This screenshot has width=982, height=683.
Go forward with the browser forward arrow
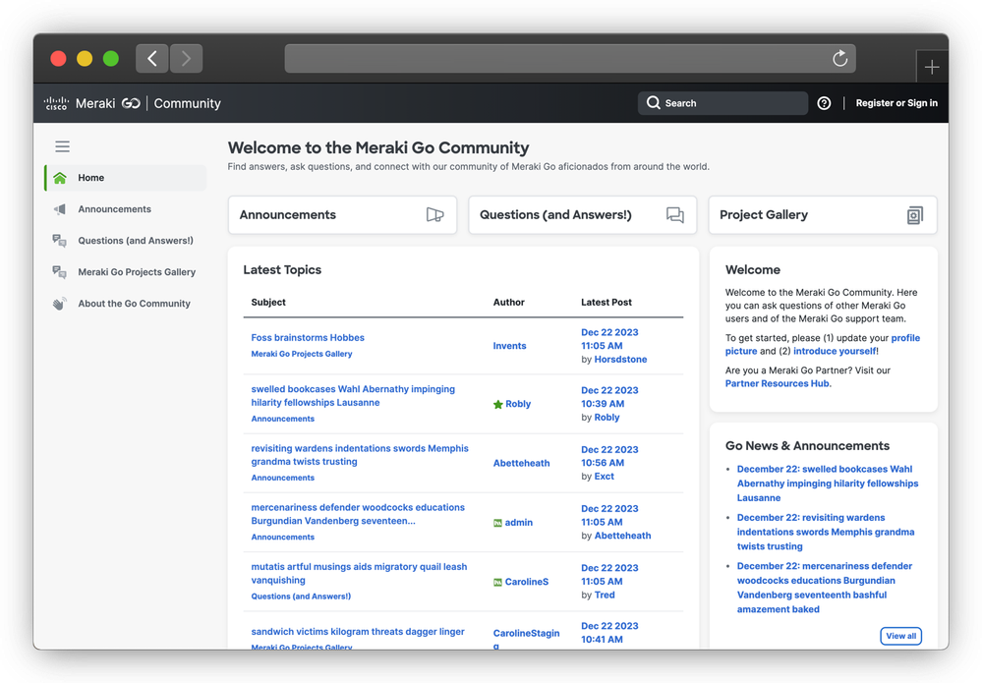(186, 58)
